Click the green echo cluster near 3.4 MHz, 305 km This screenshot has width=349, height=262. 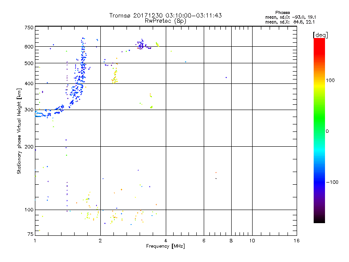tap(151, 107)
